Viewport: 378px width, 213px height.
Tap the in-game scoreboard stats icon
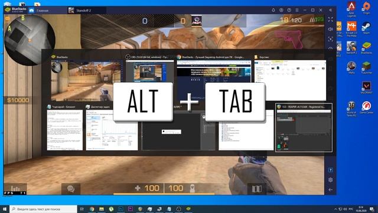point(15,188)
